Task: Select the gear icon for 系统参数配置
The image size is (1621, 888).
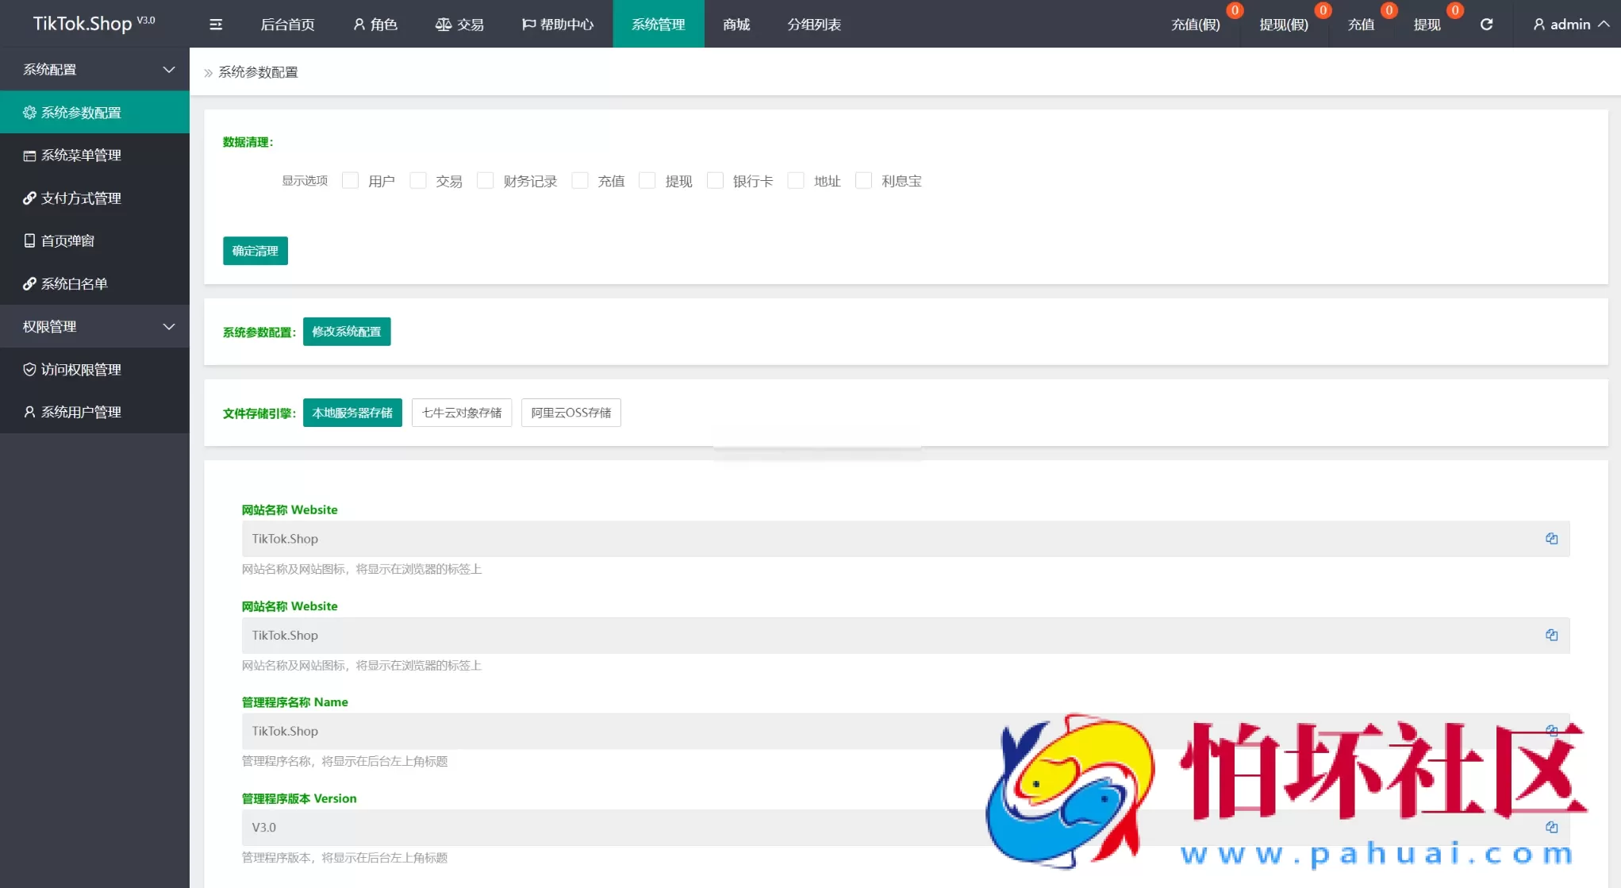Action: (x=30, y=112)
